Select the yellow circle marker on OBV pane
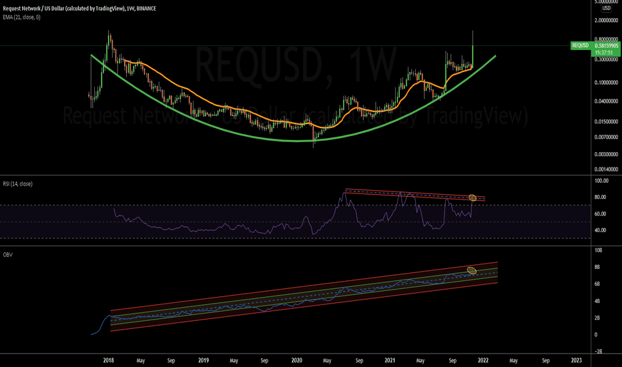This screenshot has width=622, height=367. point(472,271)
